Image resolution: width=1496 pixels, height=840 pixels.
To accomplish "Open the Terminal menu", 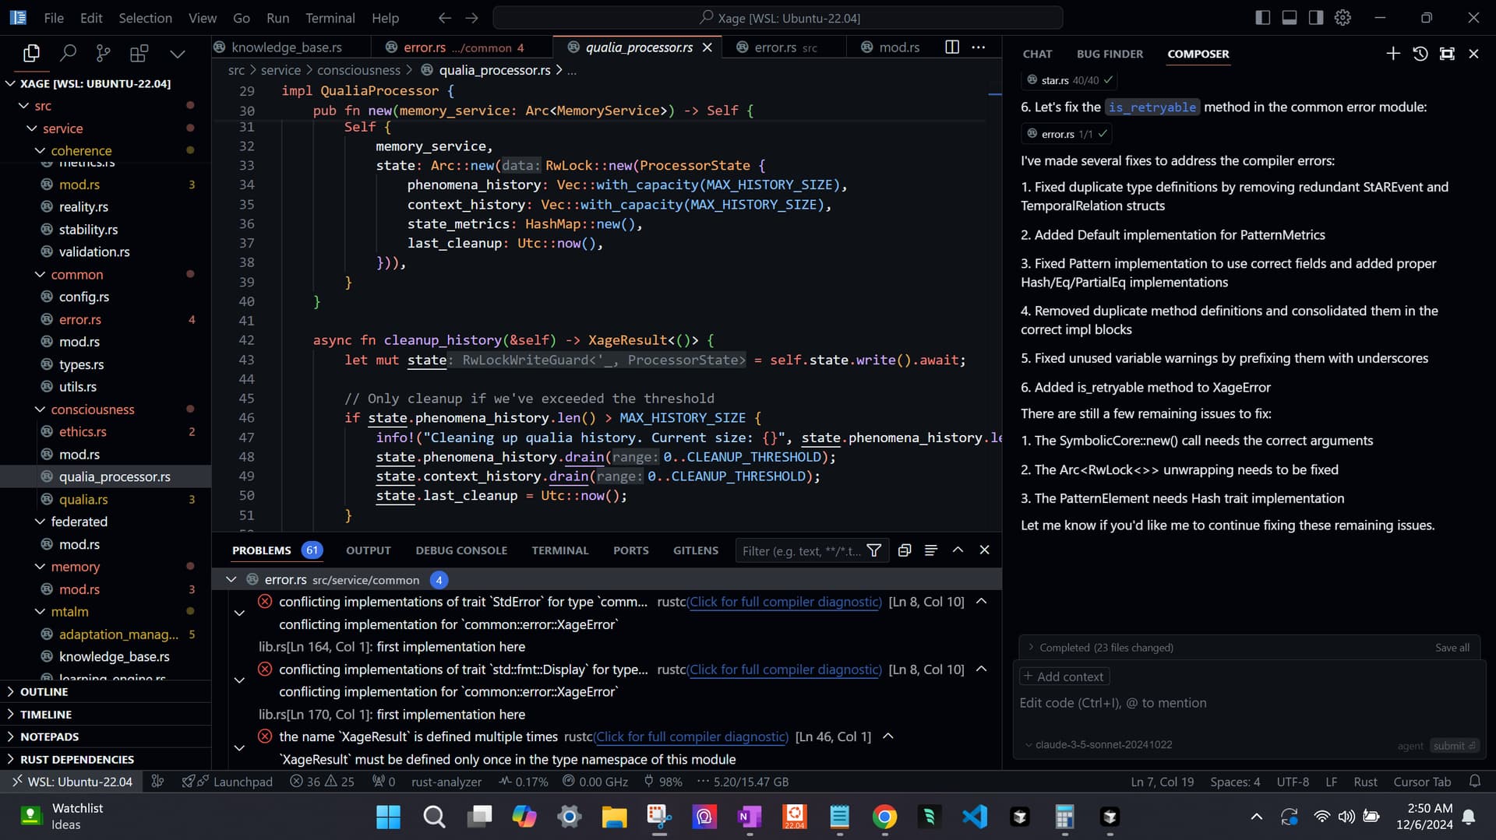I will click(x=330, y=18).
